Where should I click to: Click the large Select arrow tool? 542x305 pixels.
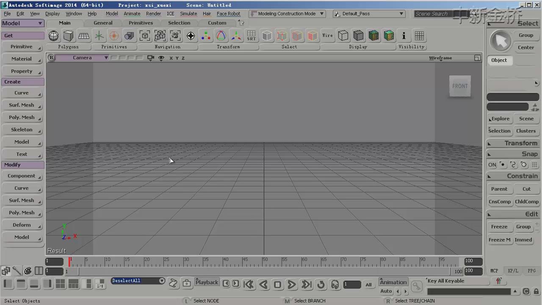coord(501,42)
